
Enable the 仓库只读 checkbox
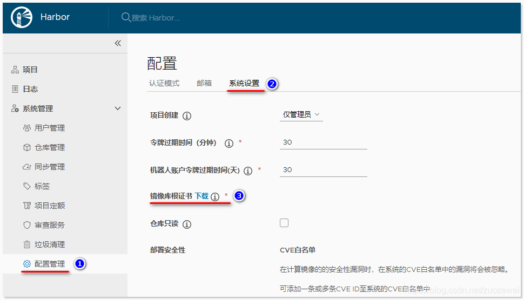point(284,223)
